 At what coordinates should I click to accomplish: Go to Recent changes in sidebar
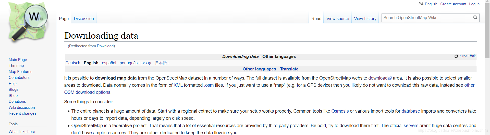pyautogui.click(x=22, y=113)
